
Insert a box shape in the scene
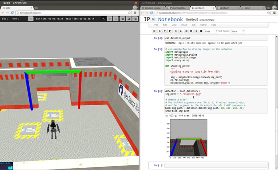(123, 19)
